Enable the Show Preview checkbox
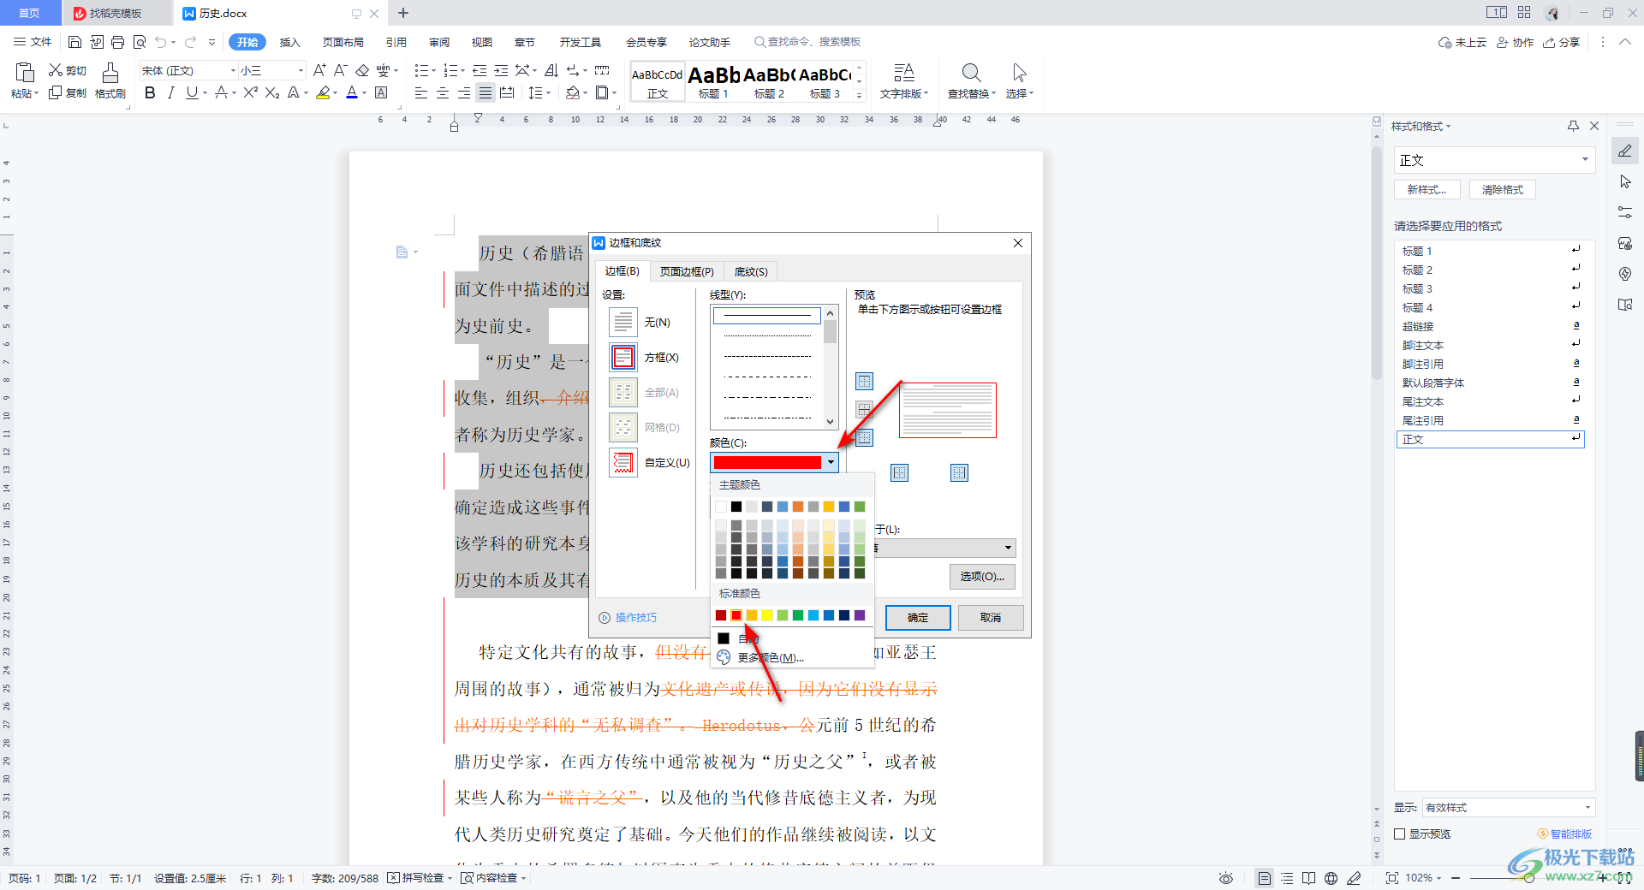The height and width of the screenshot is (890, 1644). pyautogui.click(x=1400, y=834)
